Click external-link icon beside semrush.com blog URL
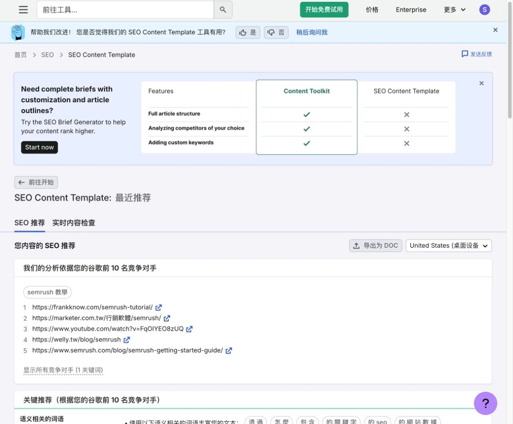The height and width of the screenshot is (424, 513). pos(229,350)
